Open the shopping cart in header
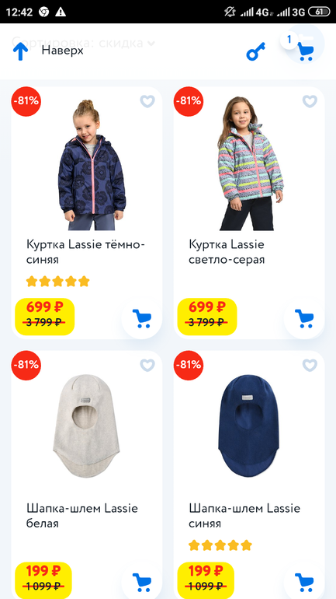Image resolution: width=336 pixels, height=599 pixels. [x=305, y=51]
